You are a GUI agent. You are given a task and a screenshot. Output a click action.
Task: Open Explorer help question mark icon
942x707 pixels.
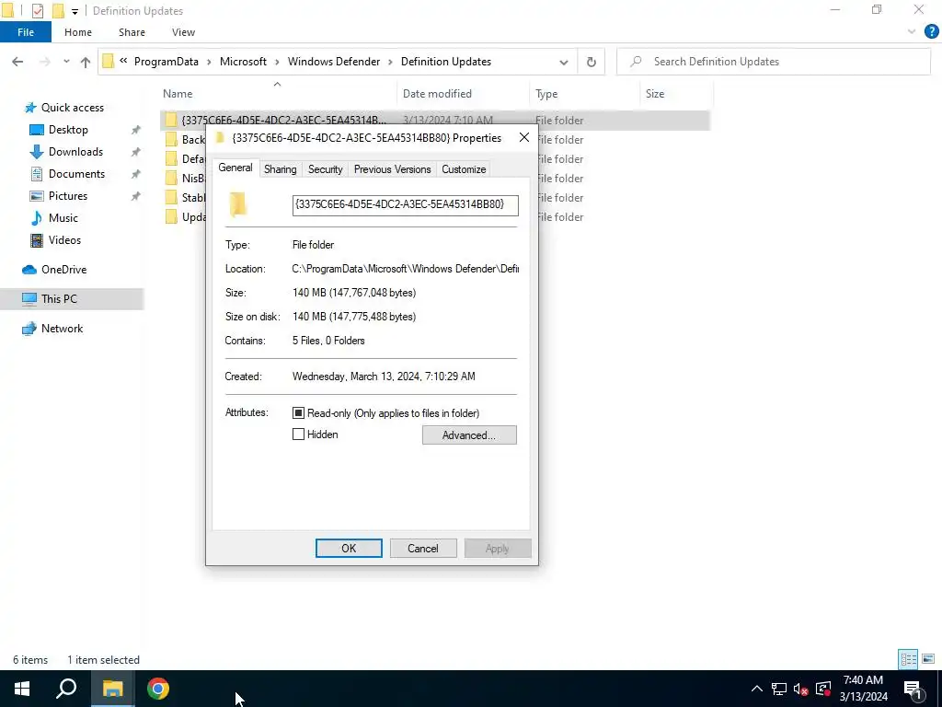[x=931, y=32]
